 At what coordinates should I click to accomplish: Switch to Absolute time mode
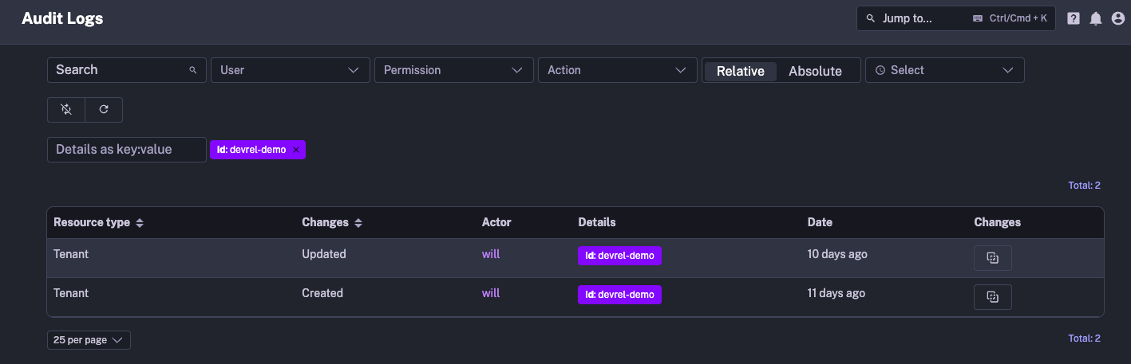(x=815, y=71)
